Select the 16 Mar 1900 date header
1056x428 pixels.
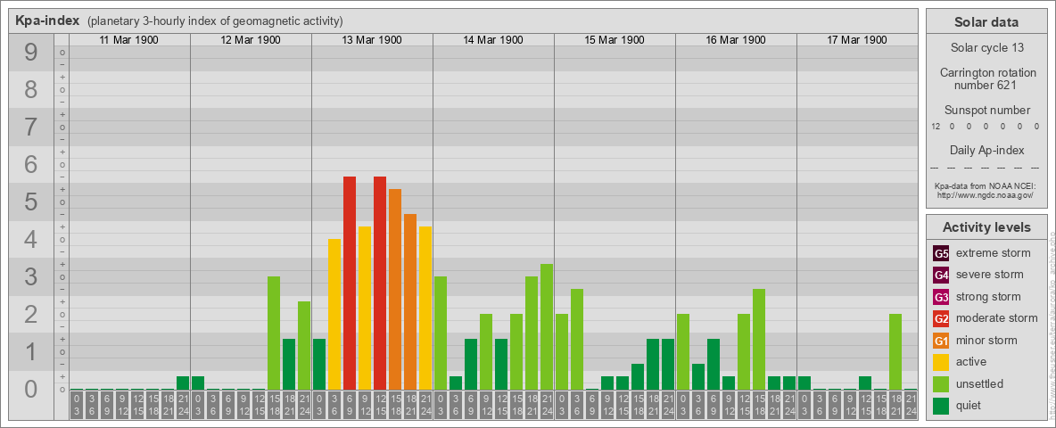736,40
